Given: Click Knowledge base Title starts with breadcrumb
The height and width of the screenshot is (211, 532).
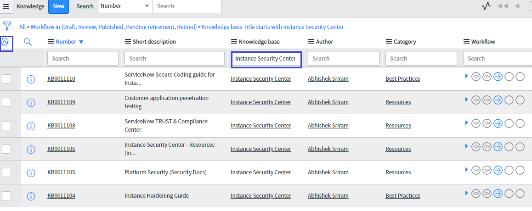Looking at the screenshot, I should pyautogui.click(x=273, y=27).
